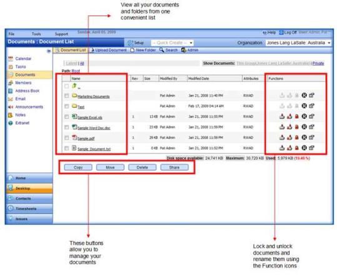Click the Delete button
The height and width of the screenshot is (277, 337).
pyautogui.click(x=142, y=167)
